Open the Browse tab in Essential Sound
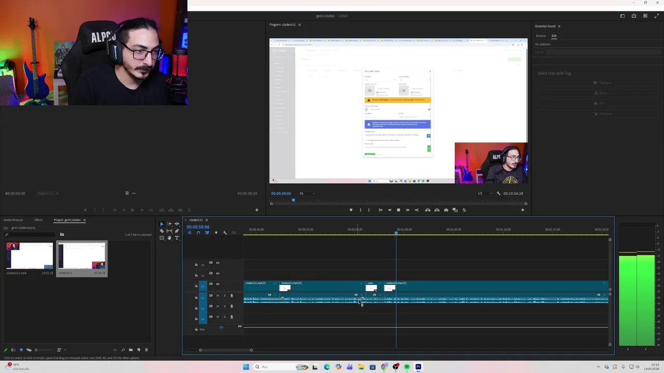Image resolution: width=664 pixels, height=373 pixels. (x=541, y=36)
